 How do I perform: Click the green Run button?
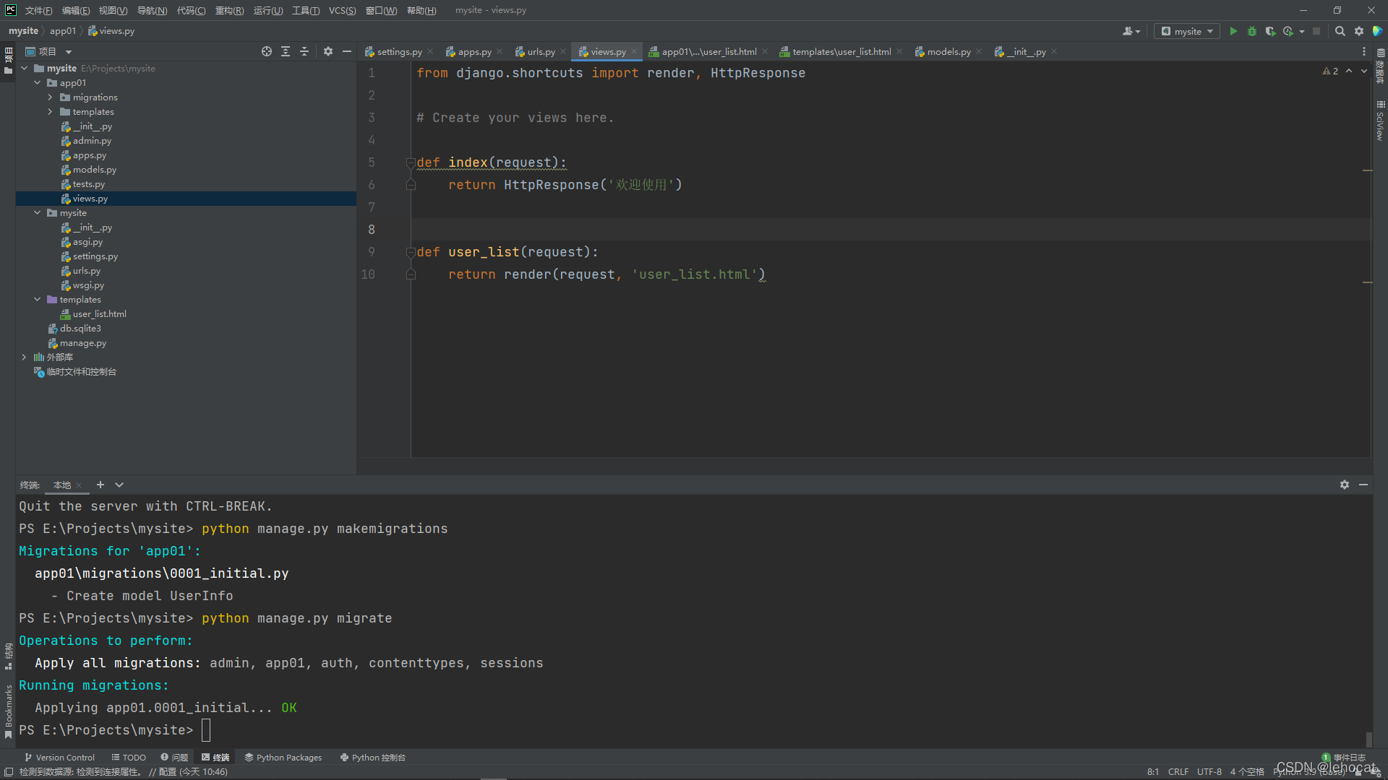tap(1233, 31)
